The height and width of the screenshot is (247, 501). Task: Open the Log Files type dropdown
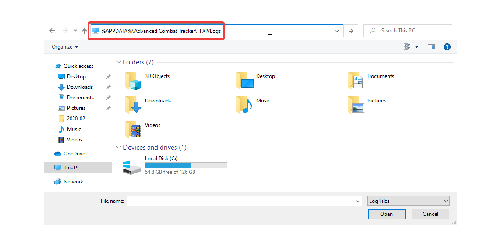pos(408,201)
